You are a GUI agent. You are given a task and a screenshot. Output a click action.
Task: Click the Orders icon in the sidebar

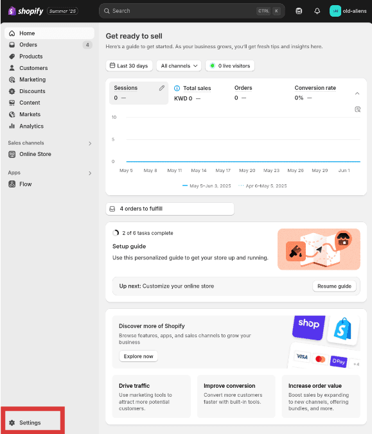[x=12, y=45]
